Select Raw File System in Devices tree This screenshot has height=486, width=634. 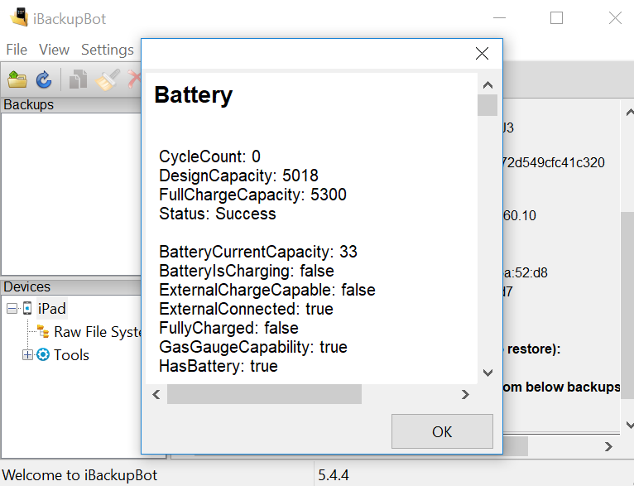point(98,332)
